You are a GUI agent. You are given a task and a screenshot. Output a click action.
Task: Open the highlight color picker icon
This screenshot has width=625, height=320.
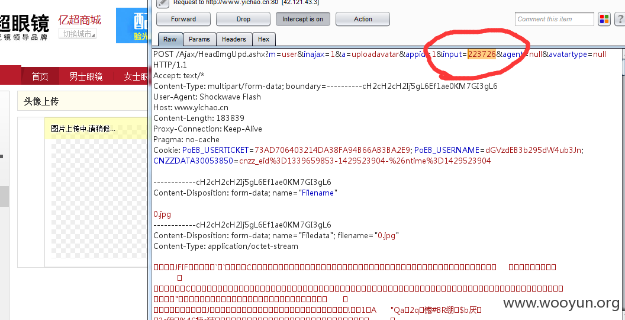point(604,19)
